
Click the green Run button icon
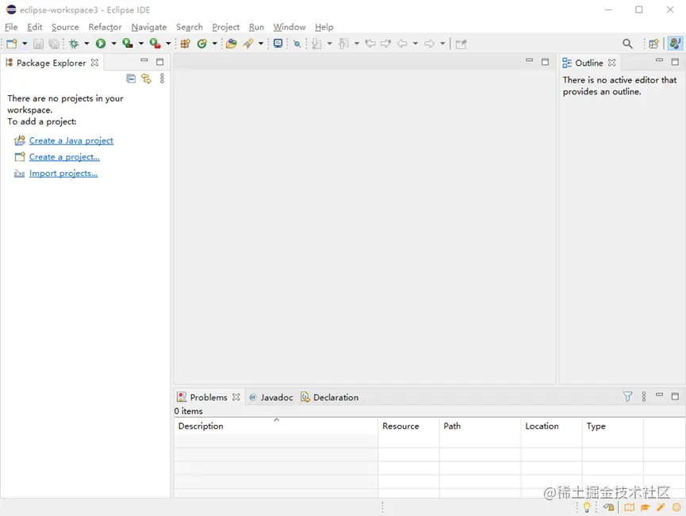101,44
